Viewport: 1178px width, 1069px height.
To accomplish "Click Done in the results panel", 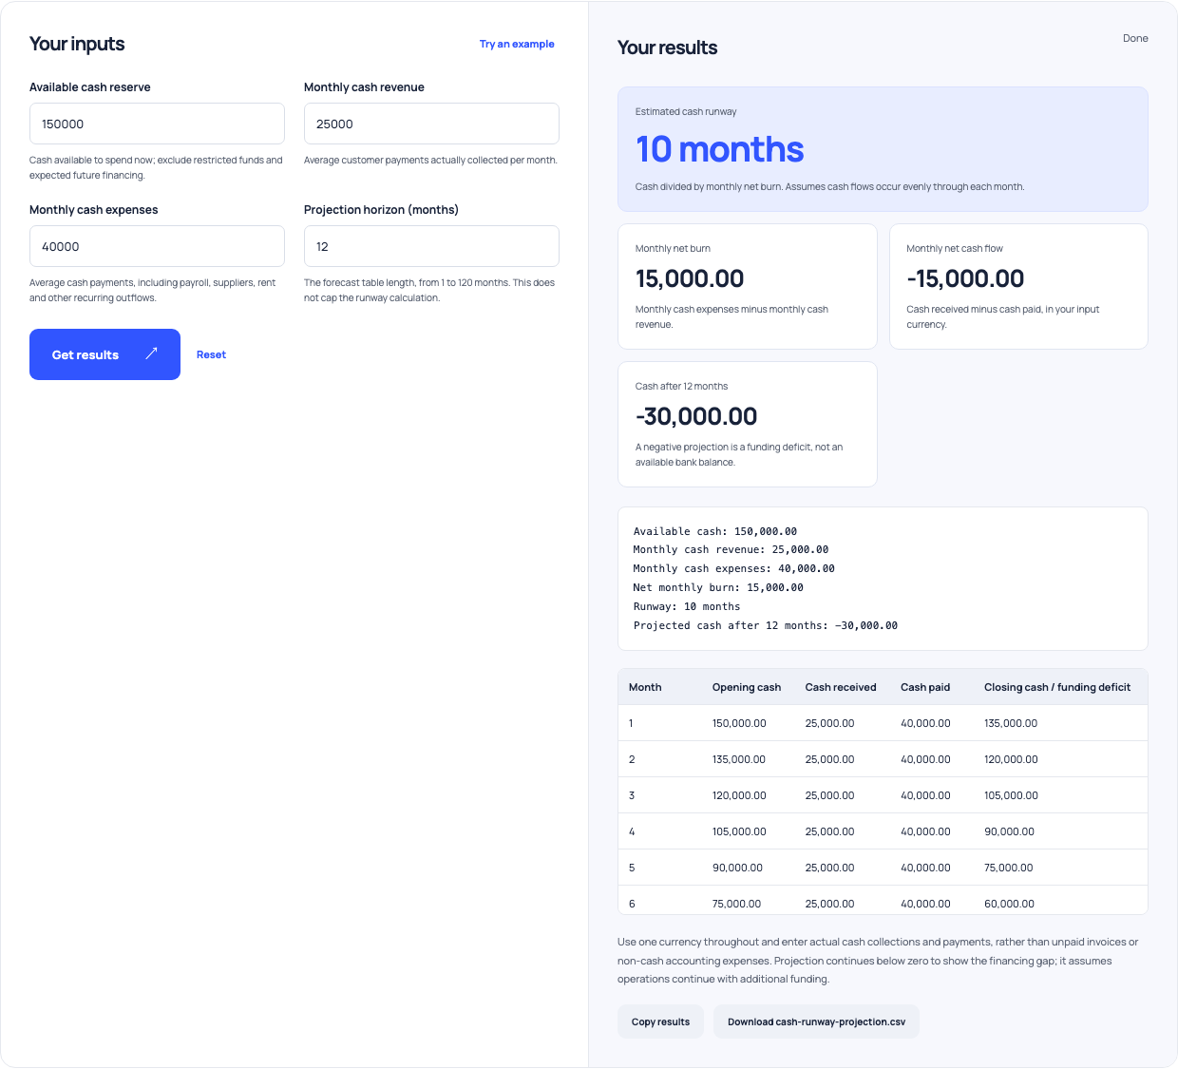I will pos(1135,38).
